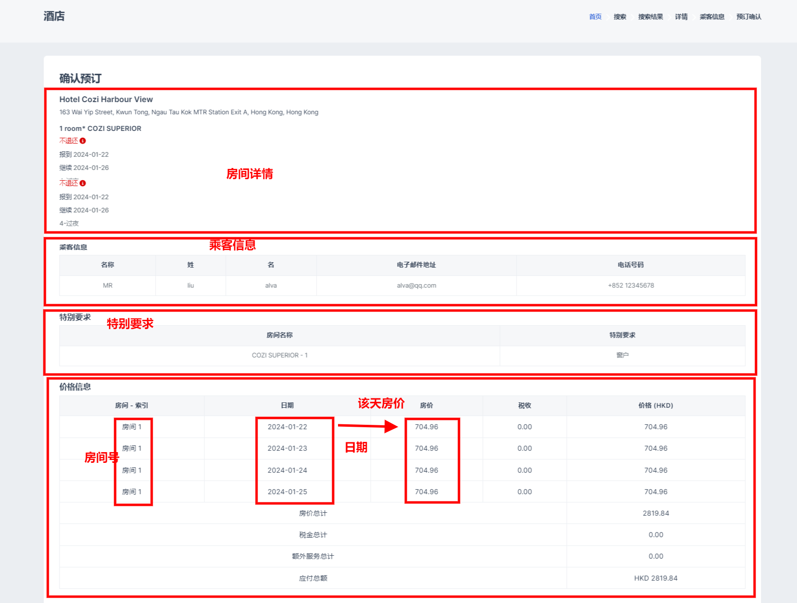Click the 价格 (HKD) column header
Viewport: 797px width, 603px height.
point(656,406)
